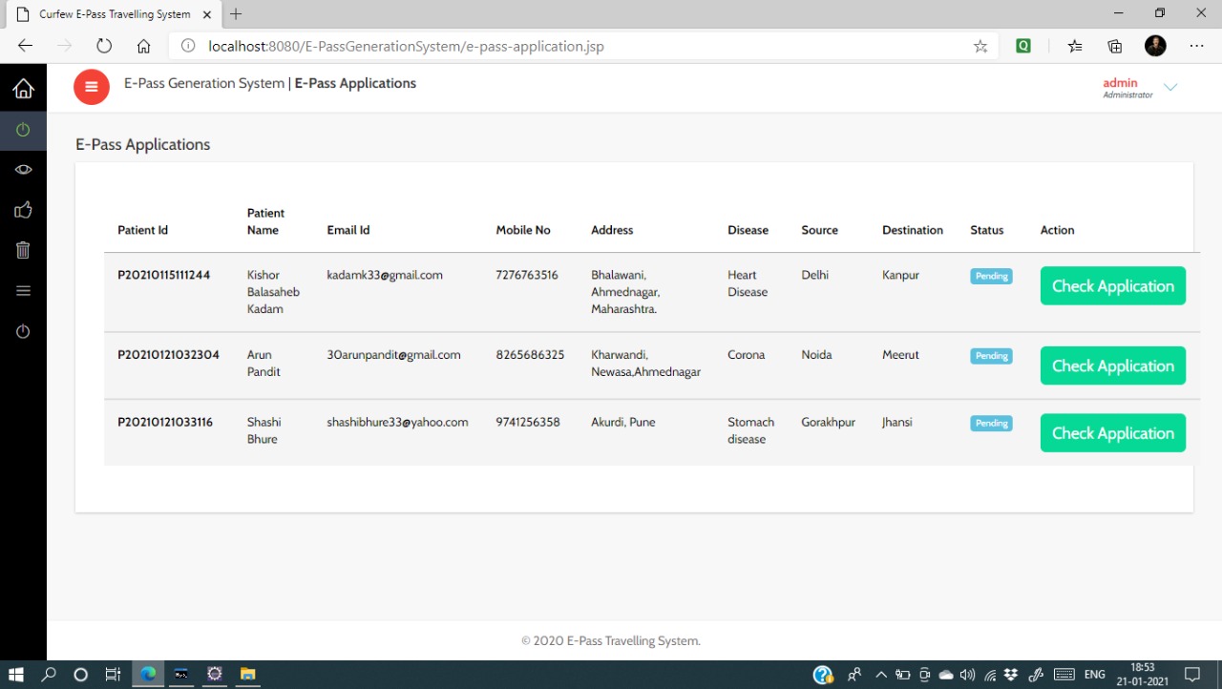Click mobile number 9741256358

(528, 422)
